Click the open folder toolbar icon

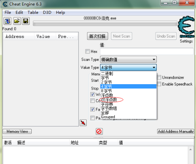pos(17,21)
